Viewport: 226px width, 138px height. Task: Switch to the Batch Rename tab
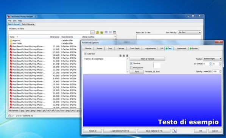click(28, 24)
